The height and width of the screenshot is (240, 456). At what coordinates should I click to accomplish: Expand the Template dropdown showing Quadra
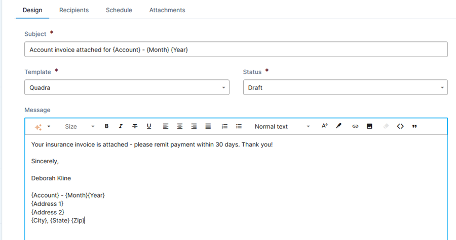tap(127, 87)
